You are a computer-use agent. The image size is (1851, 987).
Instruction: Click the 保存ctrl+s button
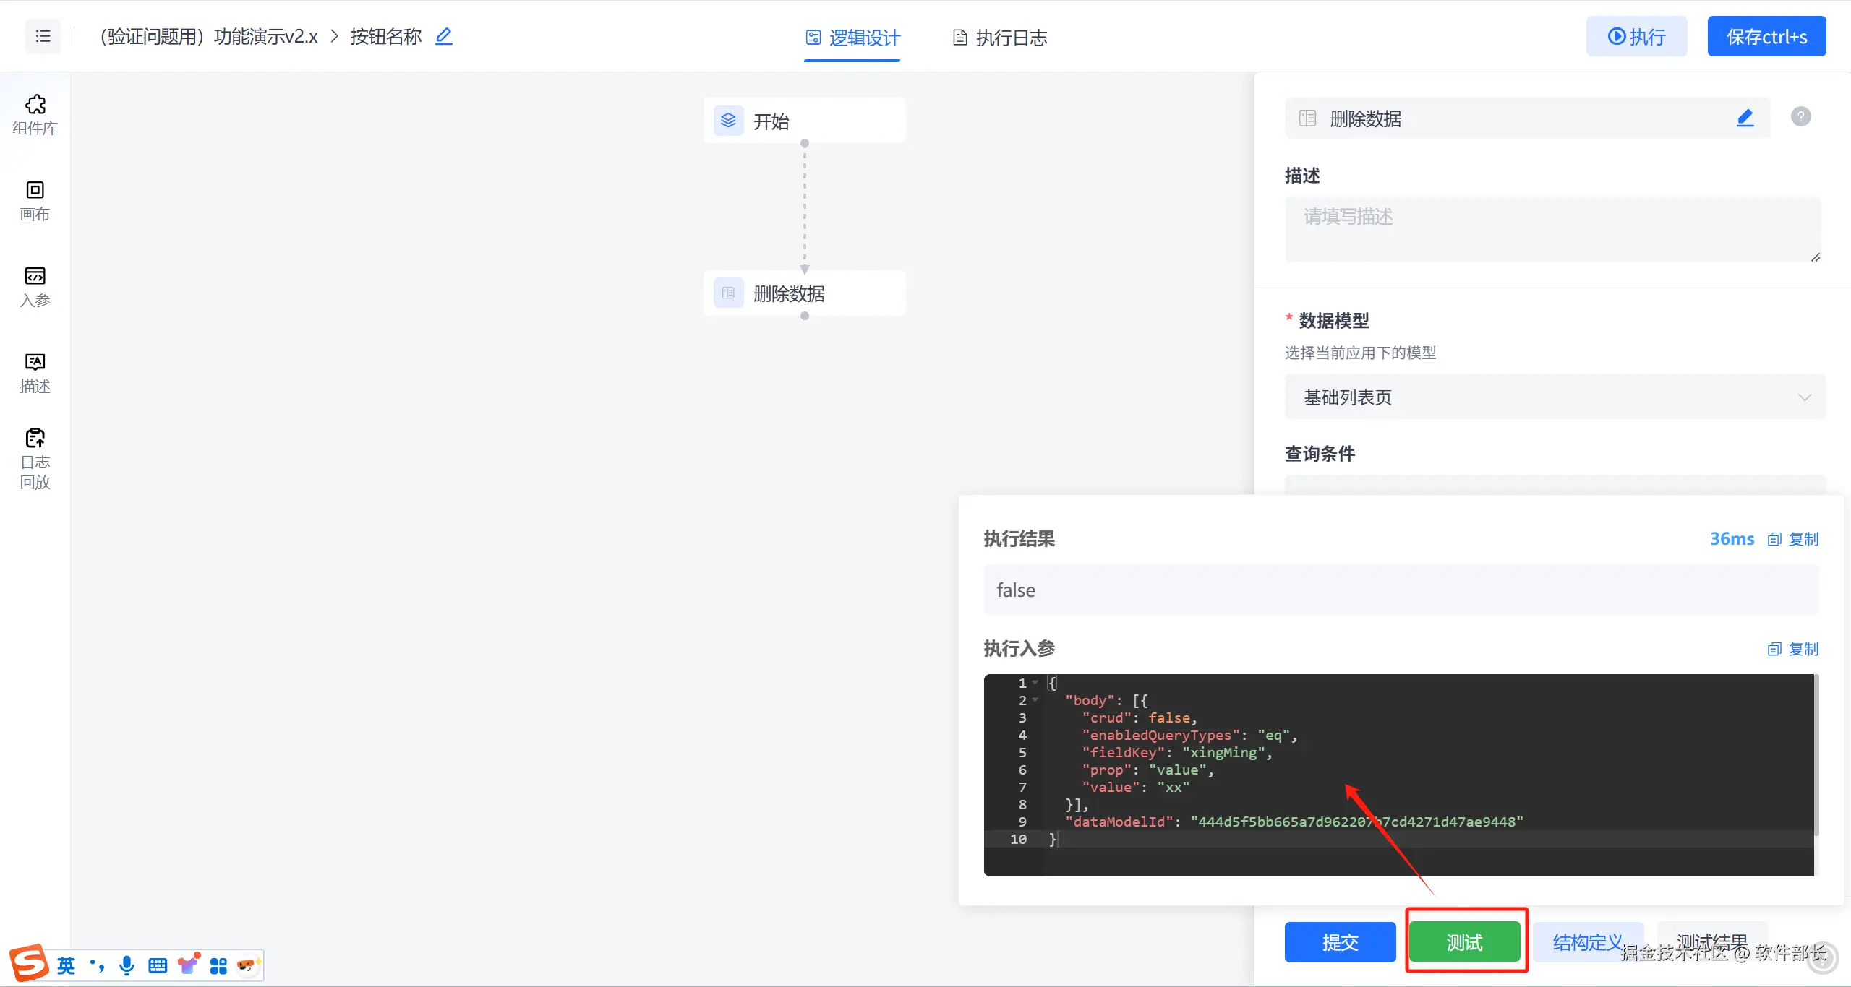coord(1766,36)
